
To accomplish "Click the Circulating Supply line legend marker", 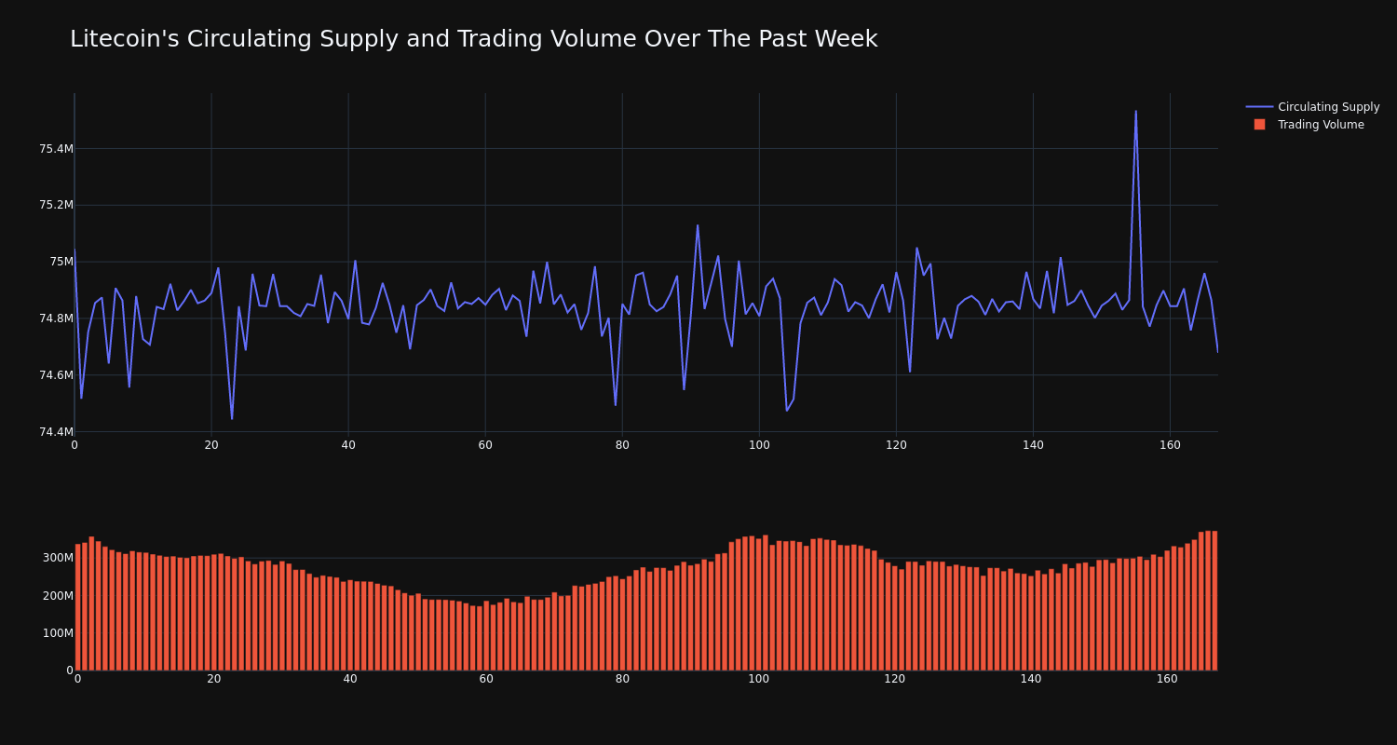I will pyautogui.click(x=1259, y=107).
